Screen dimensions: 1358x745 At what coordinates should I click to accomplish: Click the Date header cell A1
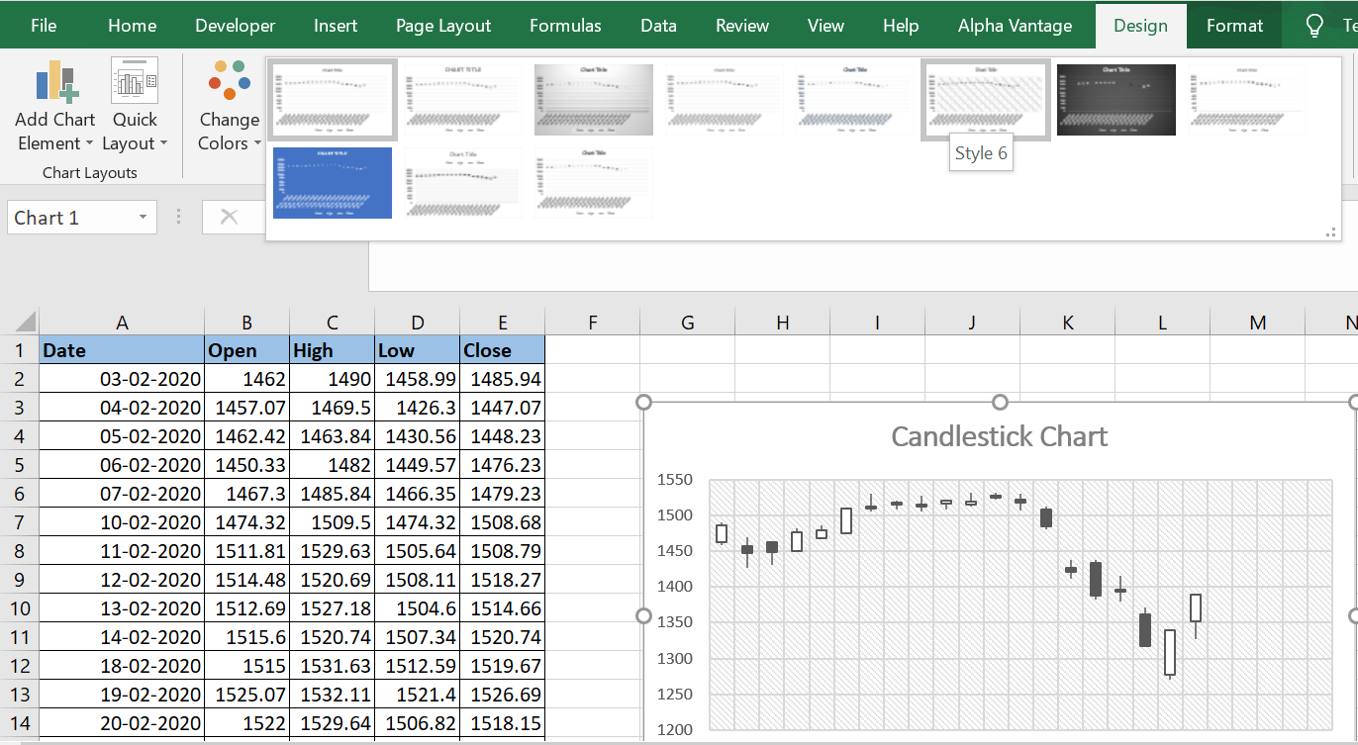[122, 350]
